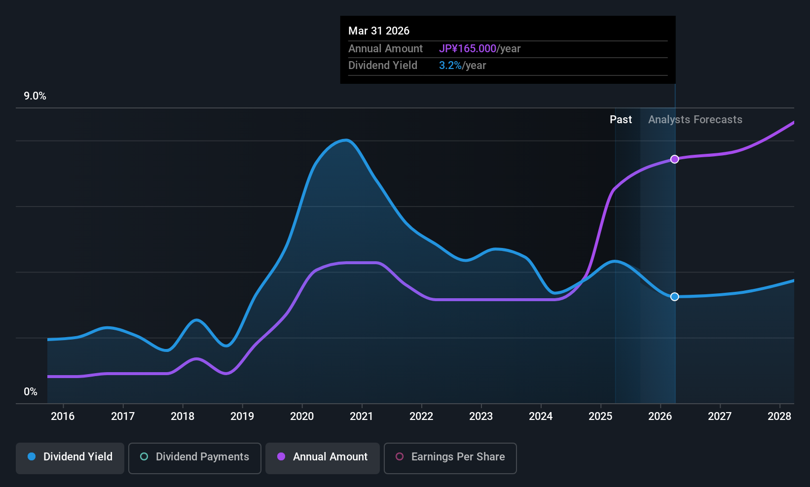Click the 9.0% y-axis label
Viewport: 810px width, 487px height.
(35, 96)
